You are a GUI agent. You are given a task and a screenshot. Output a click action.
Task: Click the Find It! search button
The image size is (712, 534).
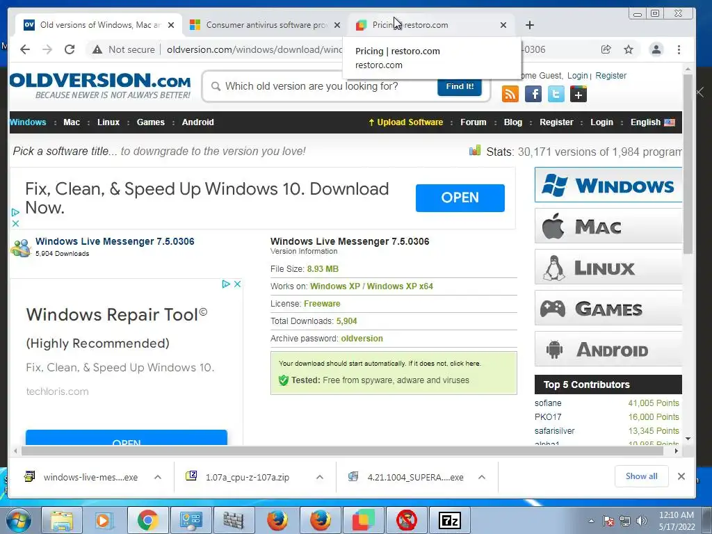pyautogui.click(x=460, y=86)
